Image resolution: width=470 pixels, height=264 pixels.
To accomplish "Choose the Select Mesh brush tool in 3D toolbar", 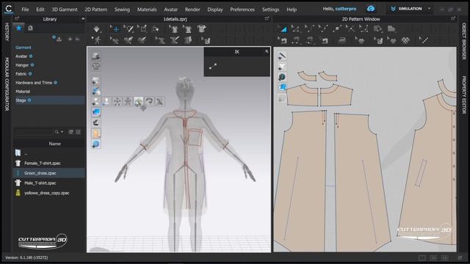I will [x=129, y=29].
